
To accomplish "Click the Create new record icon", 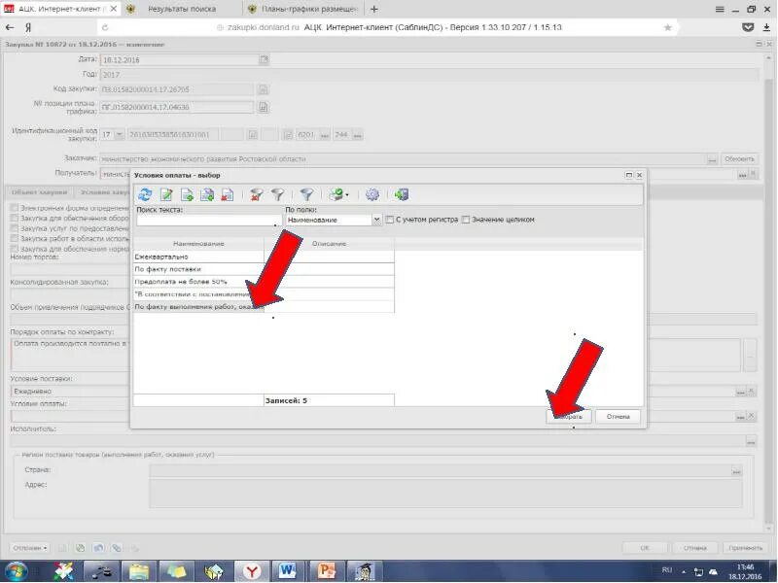I will [187, 195].
